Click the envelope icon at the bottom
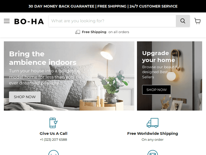This screenshot has width=206, height=155. pyautogui.click(x=152, y=153)
